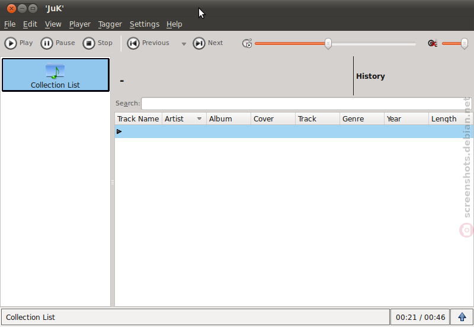Click the splitter handle between sidebar and playlist
This screenshot has height=327, width=474.
(113, 182)
